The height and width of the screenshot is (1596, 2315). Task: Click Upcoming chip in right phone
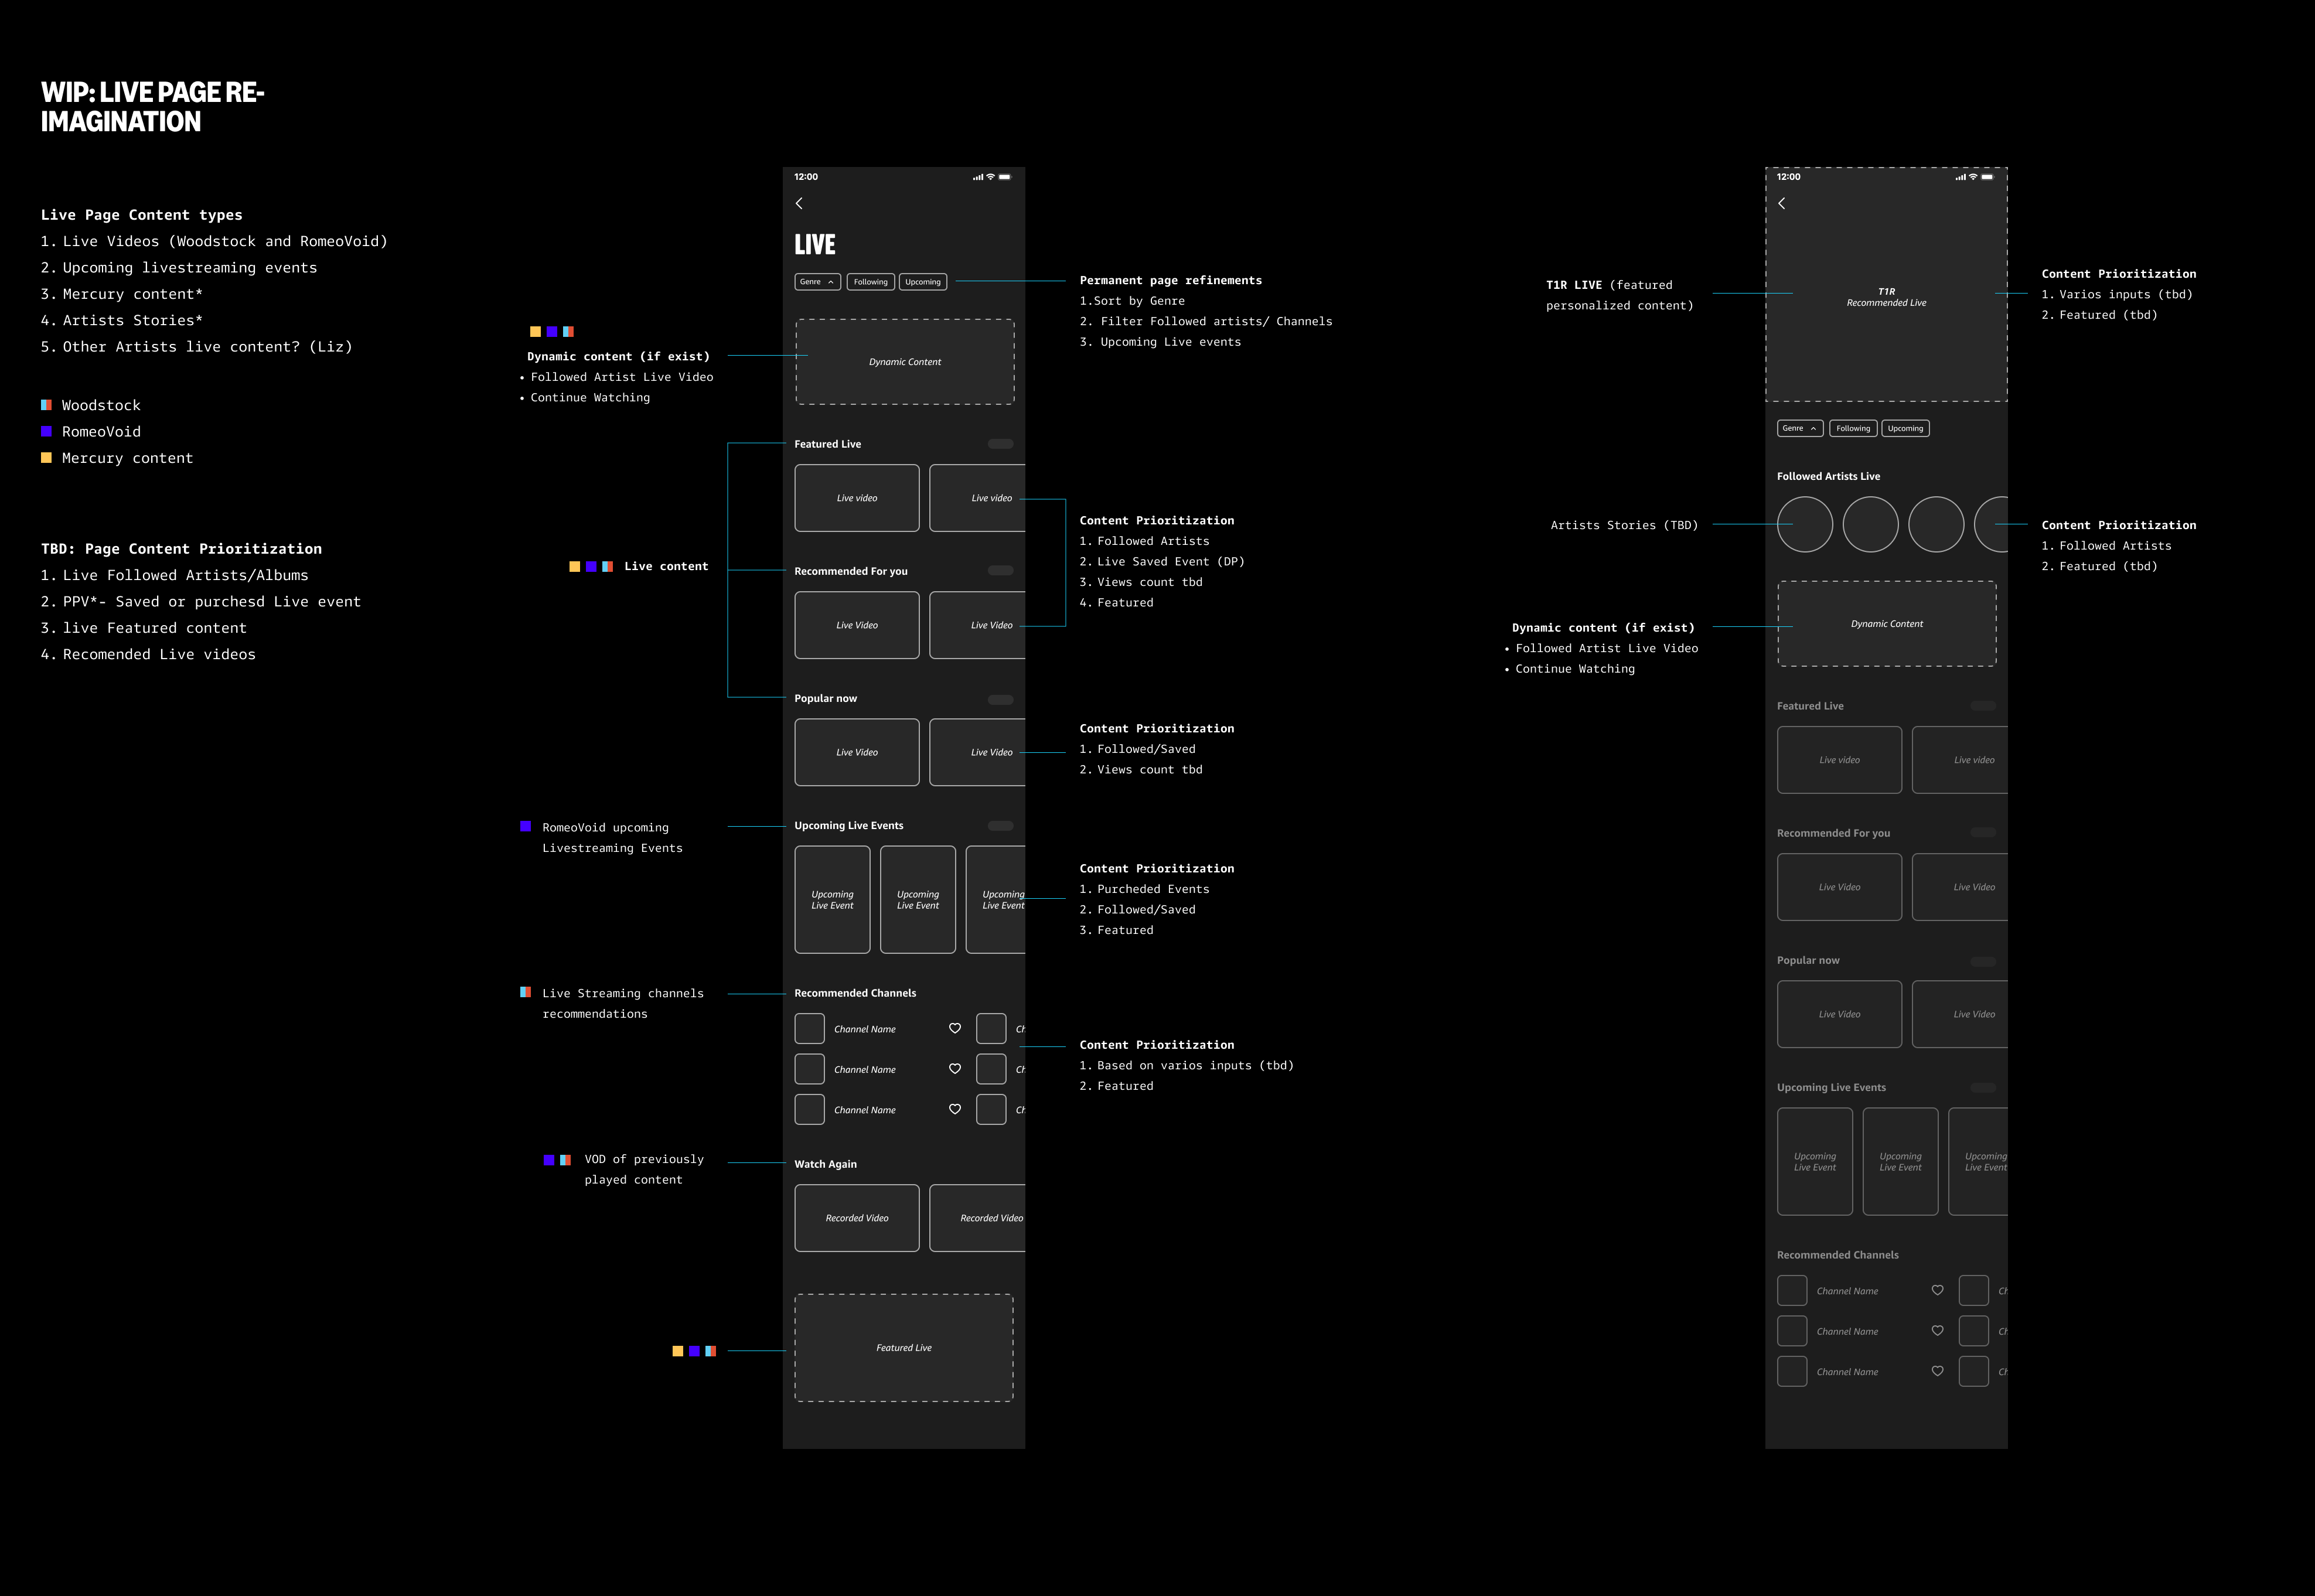click(1905, 428)
